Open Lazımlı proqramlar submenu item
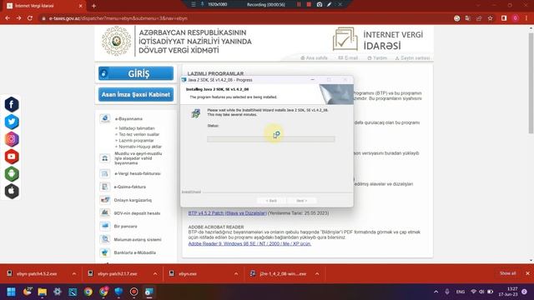 pos(136,141)
